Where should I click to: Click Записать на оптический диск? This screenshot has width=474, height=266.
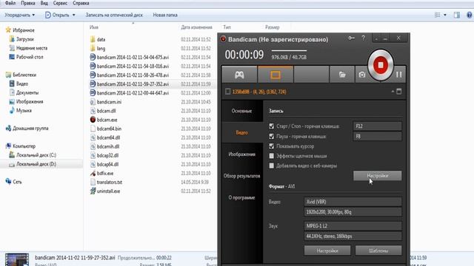coord(114,15)
